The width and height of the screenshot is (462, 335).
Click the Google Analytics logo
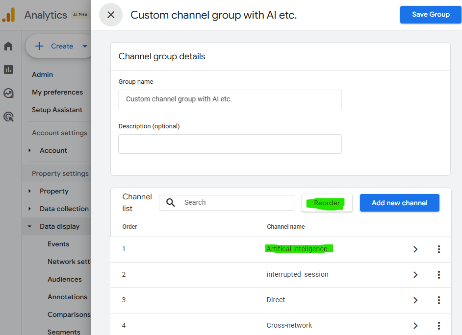point(9,15)
